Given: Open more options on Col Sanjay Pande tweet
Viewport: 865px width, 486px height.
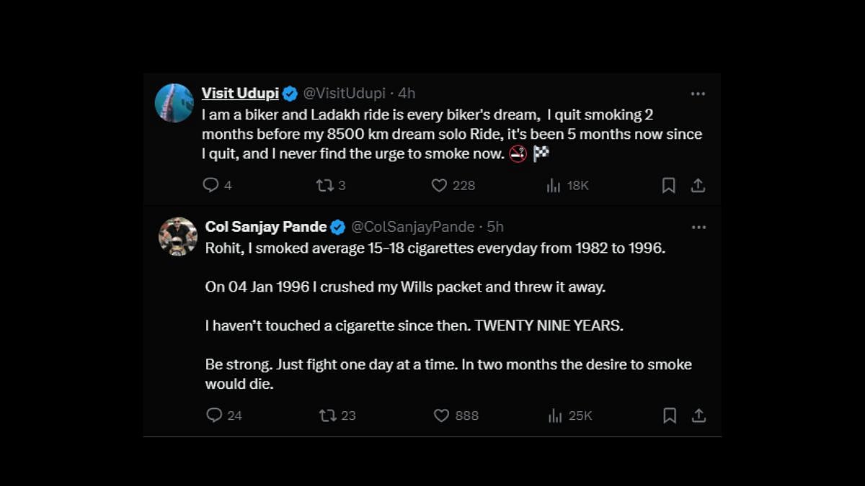Looking at the screenshot, I should pyautogui.click(x=698, y=227).
